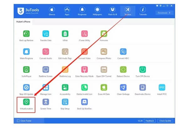Screen dimensions: 188x128
Task: Switch to the iDevice section
Action: click(x=52, y=11)
